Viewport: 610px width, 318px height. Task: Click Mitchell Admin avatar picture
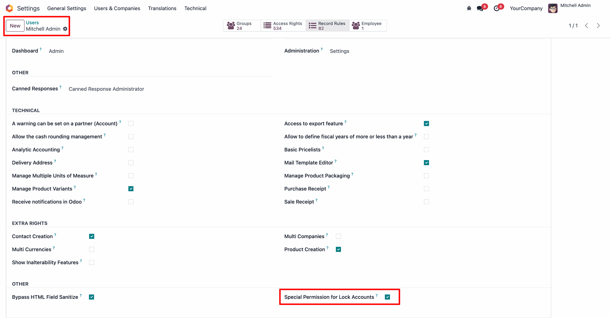point(553,8)
